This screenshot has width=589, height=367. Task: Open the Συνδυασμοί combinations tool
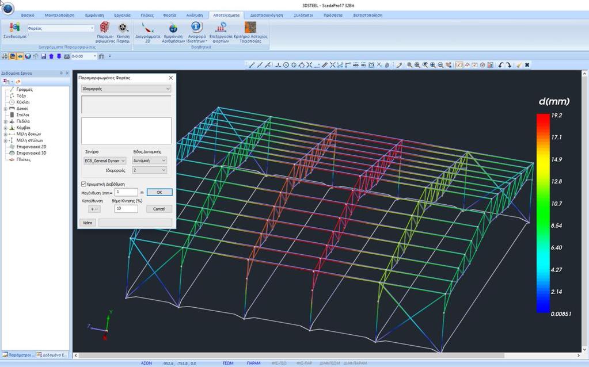tap(14, 30)
